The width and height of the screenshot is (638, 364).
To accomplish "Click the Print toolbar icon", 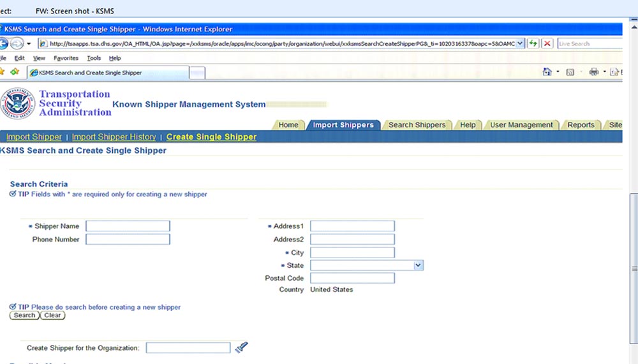I will click(593, 72).
